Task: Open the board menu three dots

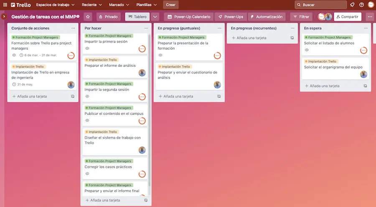Action: point(370,17)
